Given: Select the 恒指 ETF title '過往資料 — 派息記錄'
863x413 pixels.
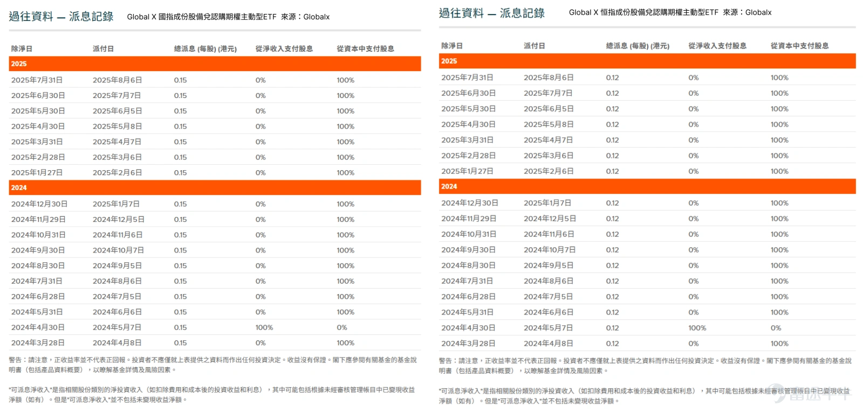Looking at the screenshot, I should tap(491, 13).
